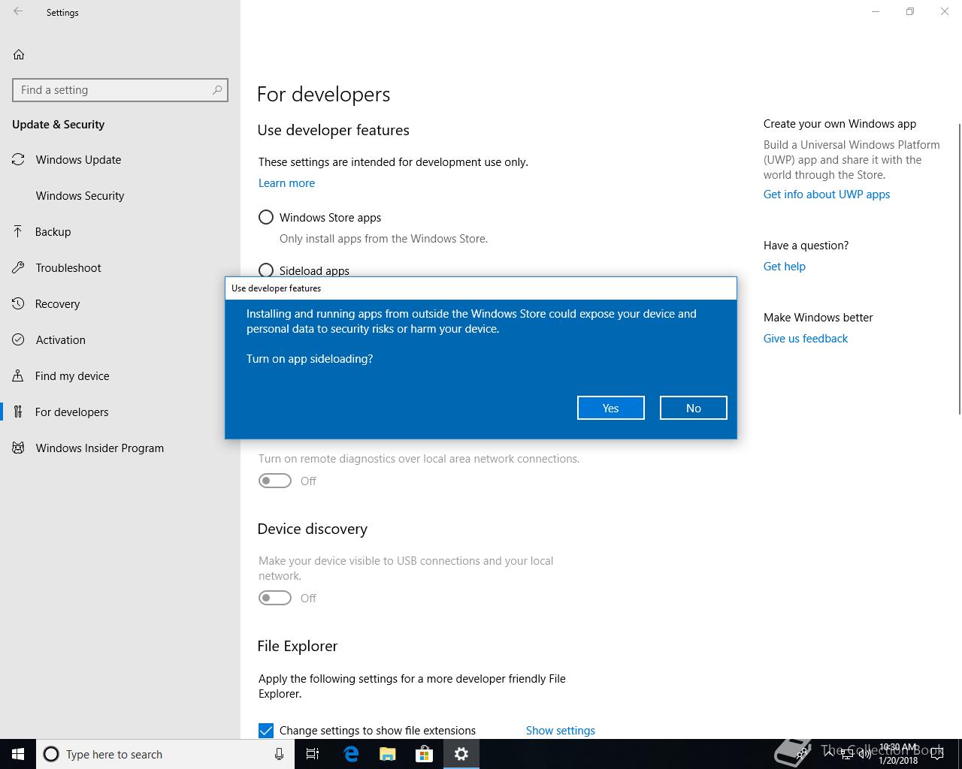Uncheck Change settings to show file extensions
The image size is (962, 769).
coord(266,731)
